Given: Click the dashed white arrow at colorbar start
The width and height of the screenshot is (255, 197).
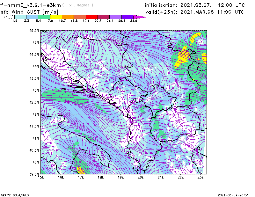Looking at the screenshot, I should pos(9,17).
